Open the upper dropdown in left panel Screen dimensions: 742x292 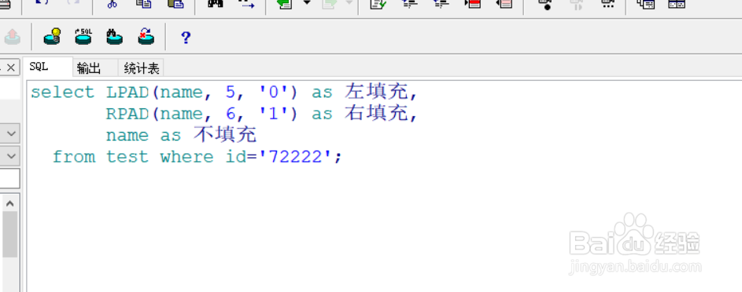coord(10,134)
